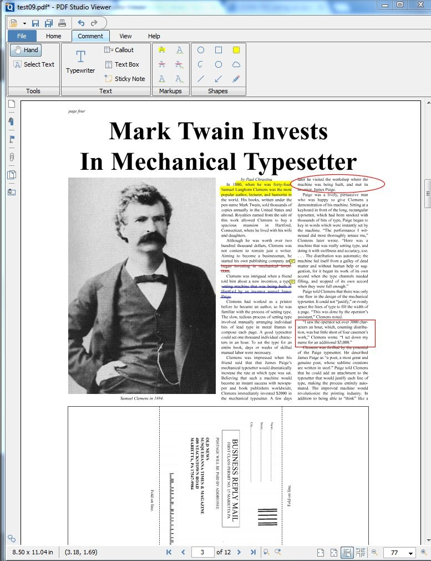Zoom out of the document
This screenshot has width=431, height=561.
[374, 552]
